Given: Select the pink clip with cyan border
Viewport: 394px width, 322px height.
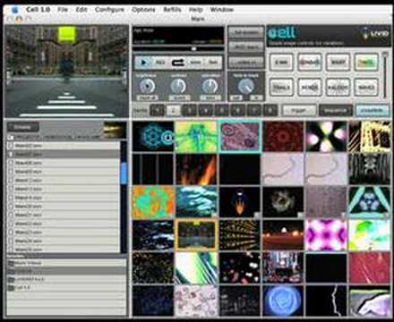Looking at the screenshot, I should coord(240,136).
